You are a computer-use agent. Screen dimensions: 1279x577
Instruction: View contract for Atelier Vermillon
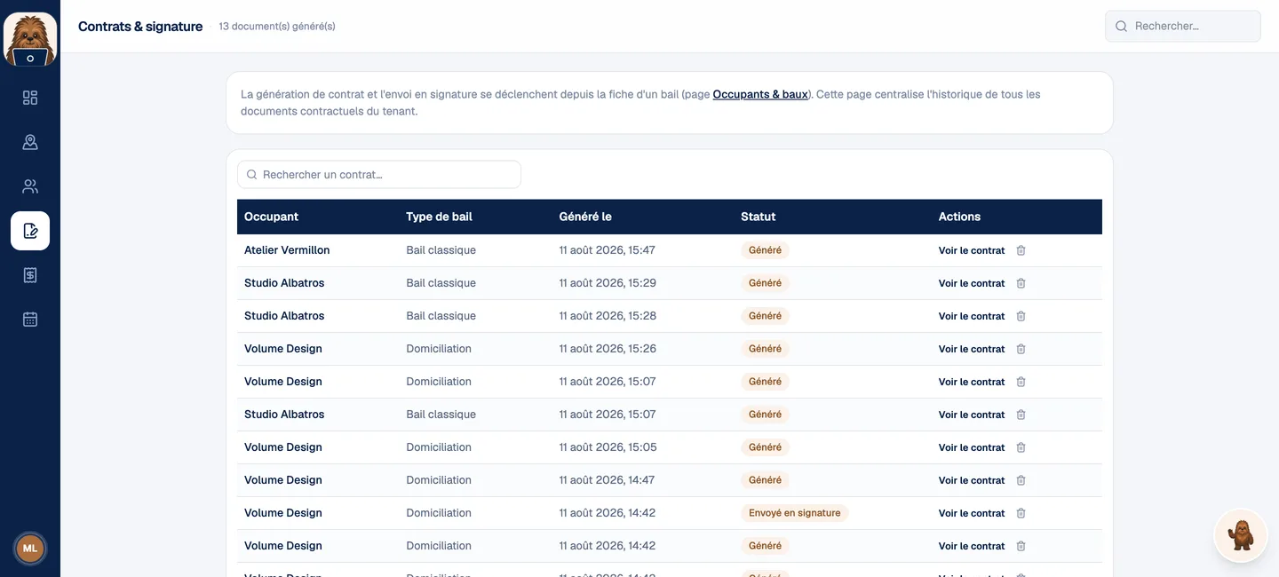click(x=972, y=250)
